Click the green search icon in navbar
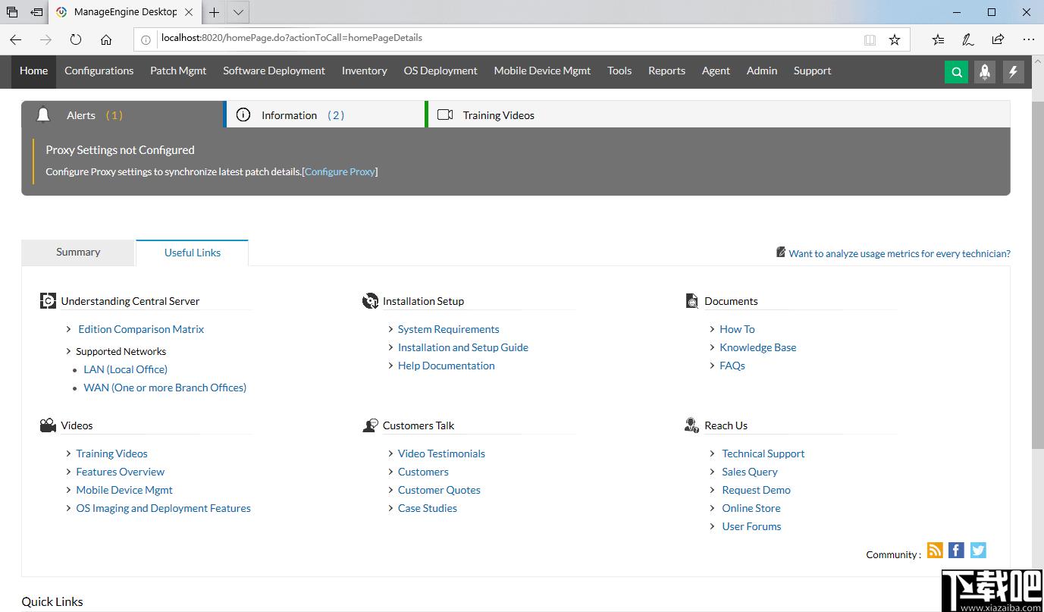The image size is (1044, 612). [956, 72]
